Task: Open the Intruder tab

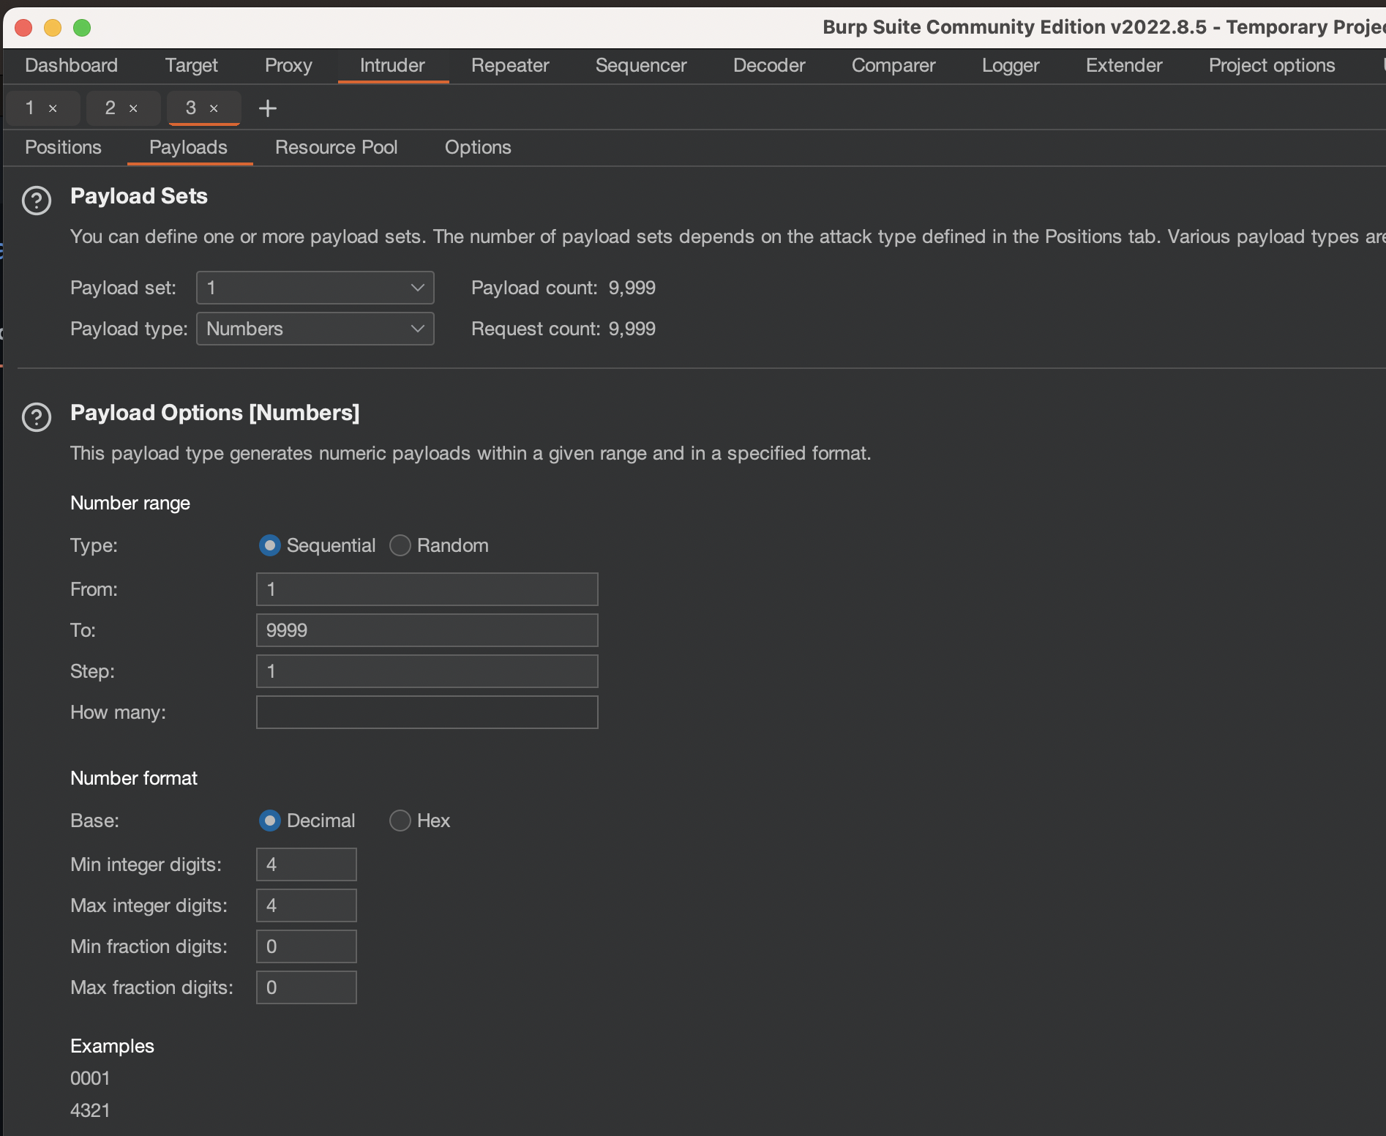Action: (392, 66)
